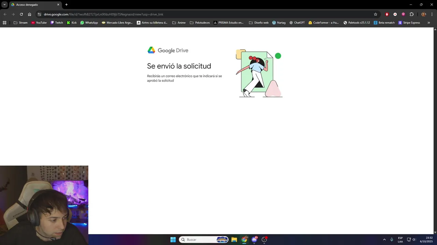The height and width of the screenshot is (245, 437).
Task: Open the ChatGPT bookmark
Action: click(297, 22)
